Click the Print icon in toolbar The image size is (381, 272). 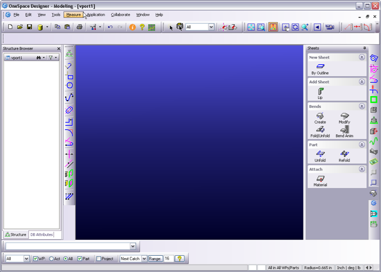tap(79, 27)
